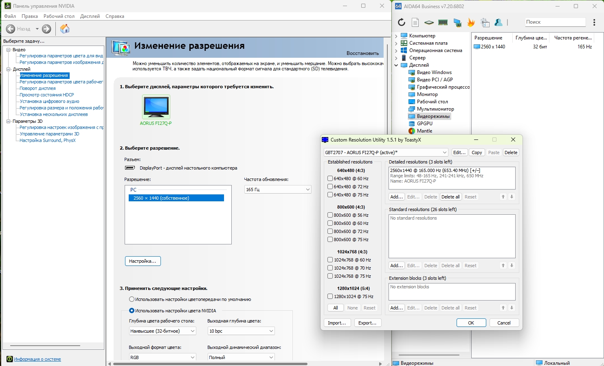The width and height of the screenshot is (604, 366).
Task: Enable 1024x768 @ 60 Hz checkbox
Action: (330, 260)
